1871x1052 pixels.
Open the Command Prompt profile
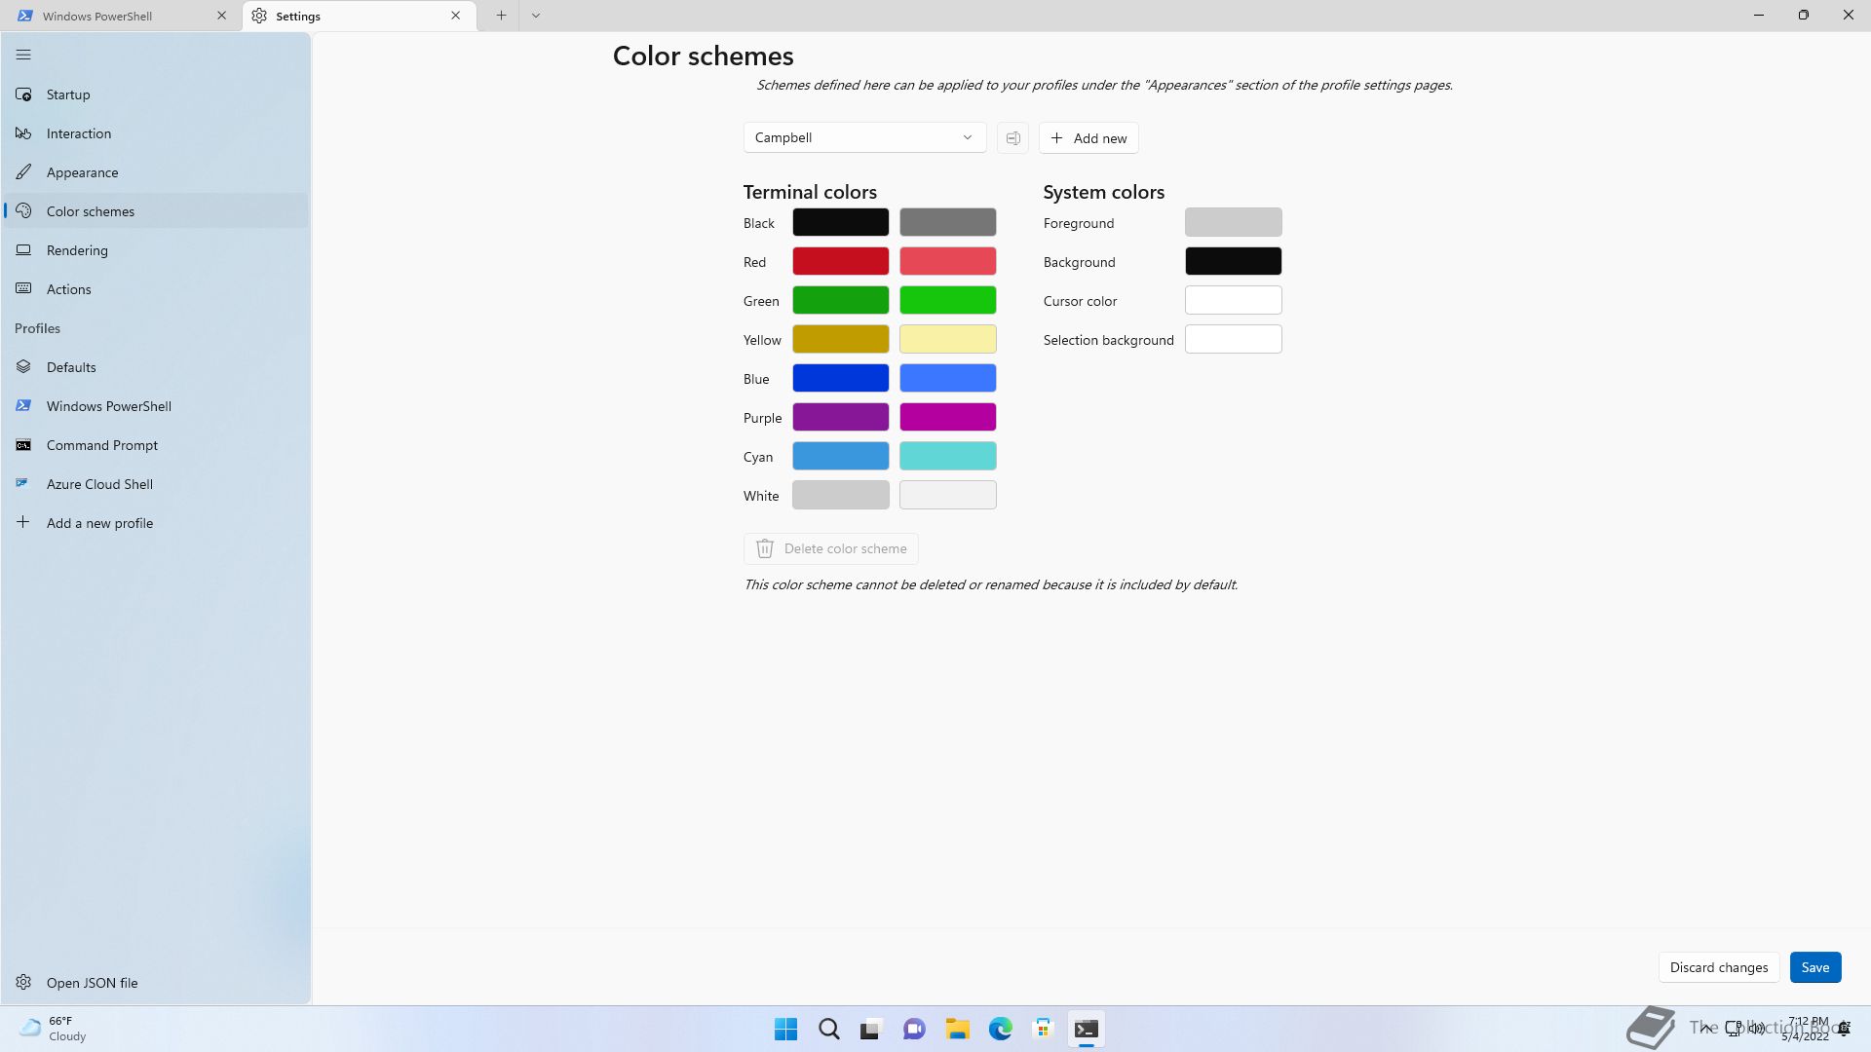coord(101,445)
